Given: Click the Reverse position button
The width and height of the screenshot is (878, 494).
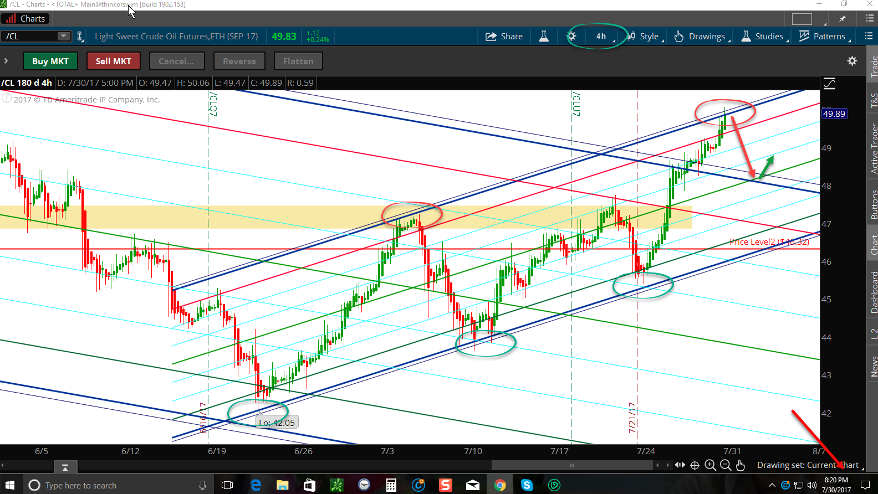Looking at the screenshot, I should pos(239,61).
